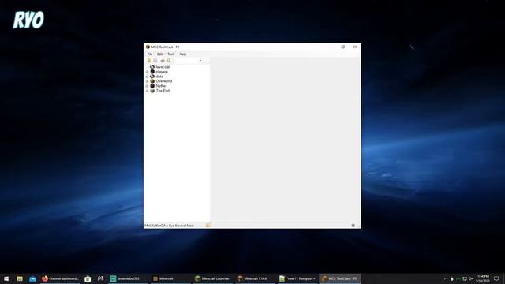The image size is (505, 284).
Task: Select The End tree node
Action: 163,91
